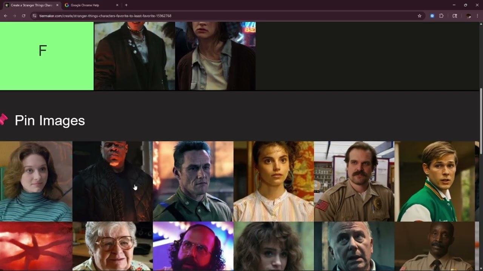Screen dimensions: 483x271
Task: Close the Create a Stranger Things tab
Action: 57,5
